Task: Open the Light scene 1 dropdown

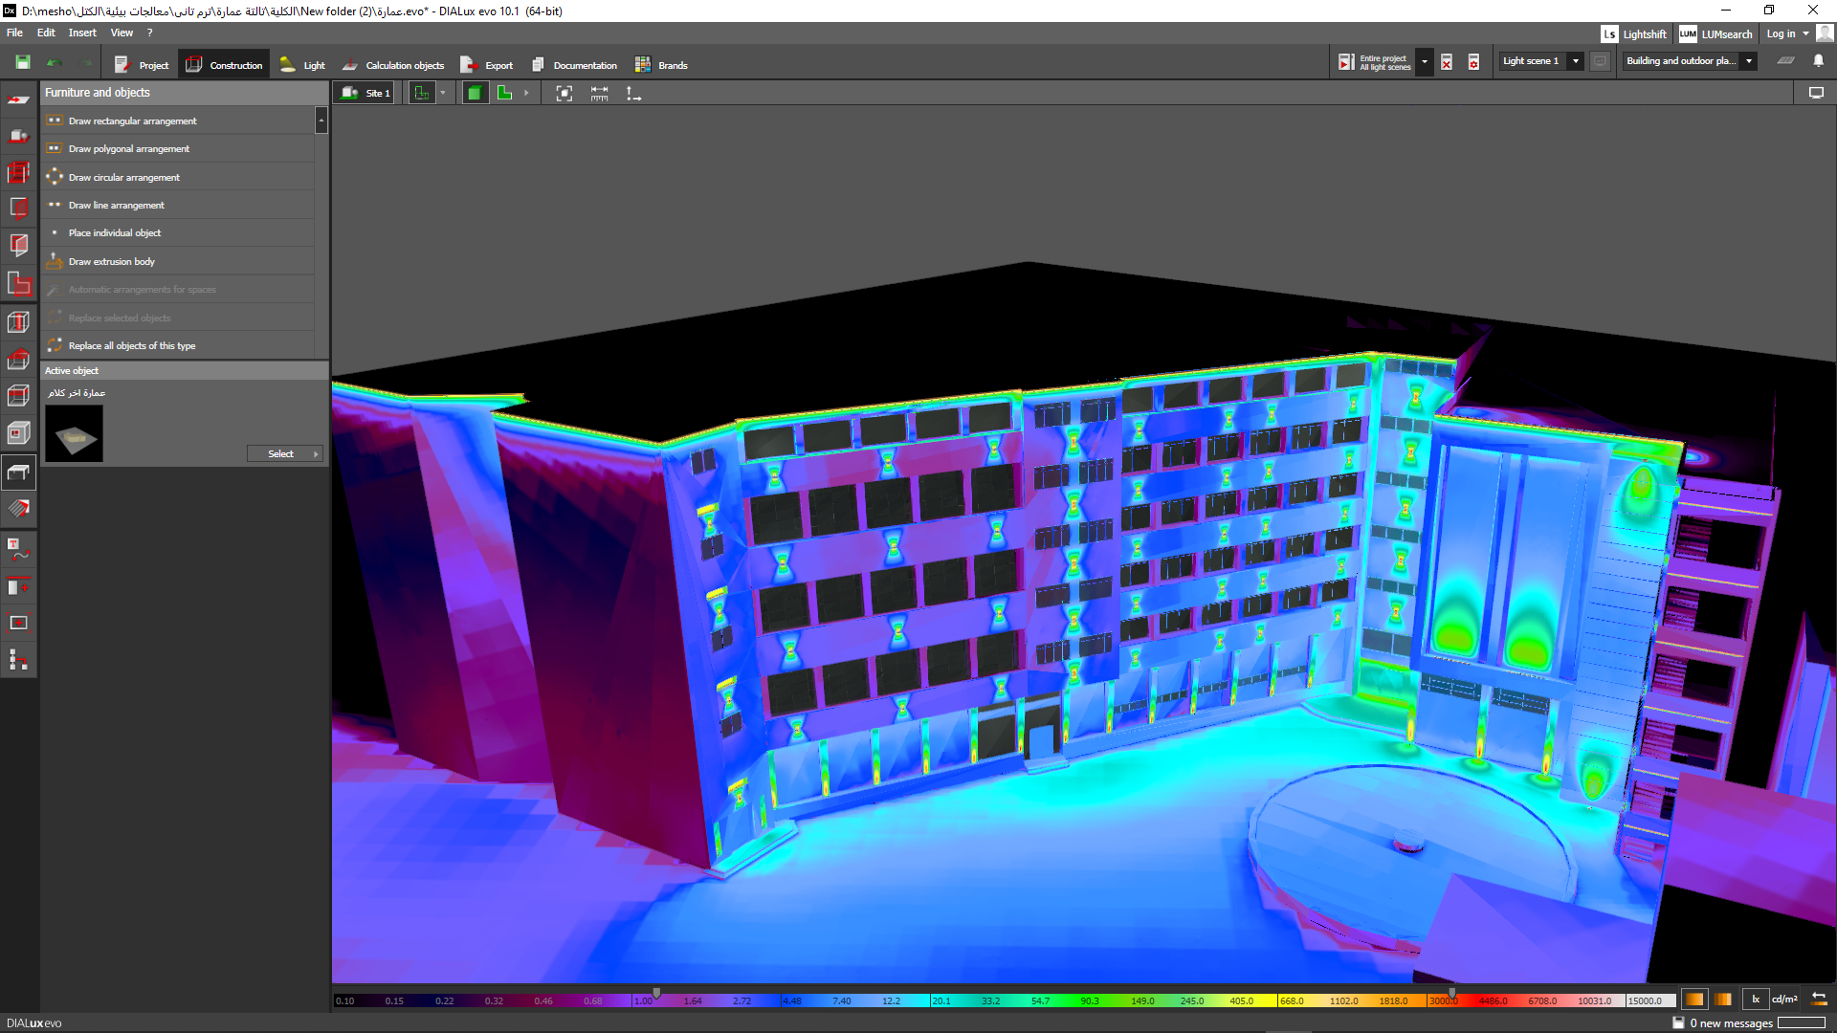Action: (1576, 61)
